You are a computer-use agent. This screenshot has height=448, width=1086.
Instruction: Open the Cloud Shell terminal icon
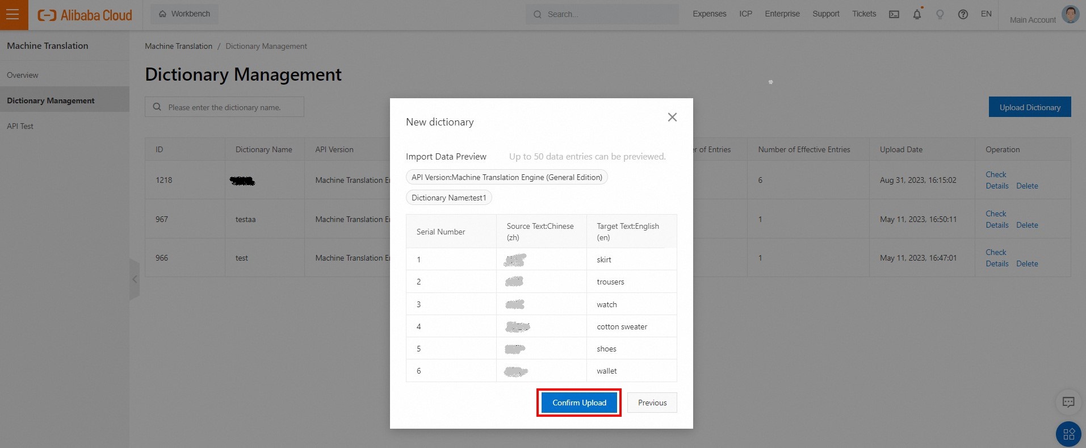click(x=894, y=14)
